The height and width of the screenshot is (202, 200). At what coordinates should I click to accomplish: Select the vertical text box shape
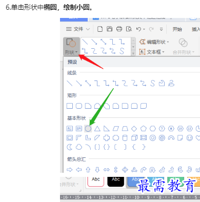coord(79,129)
